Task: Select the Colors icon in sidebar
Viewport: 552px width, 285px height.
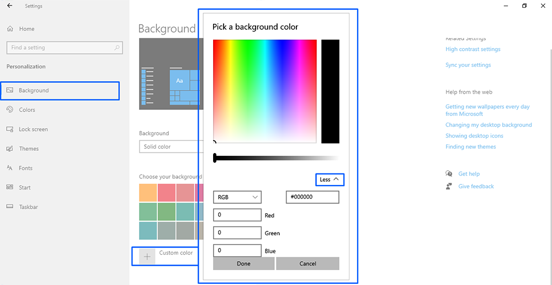Action: click(x=9, y=110)
